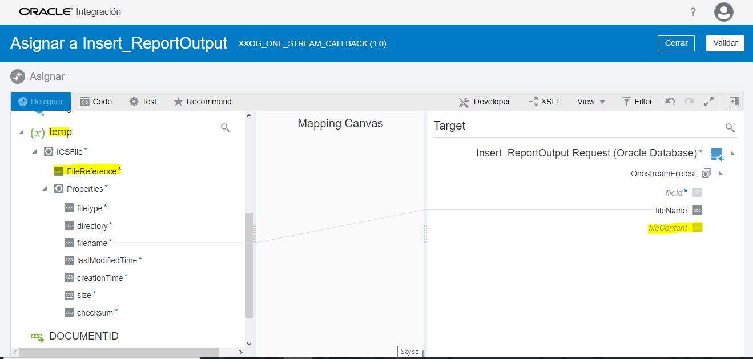Open the Test tab
Screen dimensions: 753x359
pos(143,101)
